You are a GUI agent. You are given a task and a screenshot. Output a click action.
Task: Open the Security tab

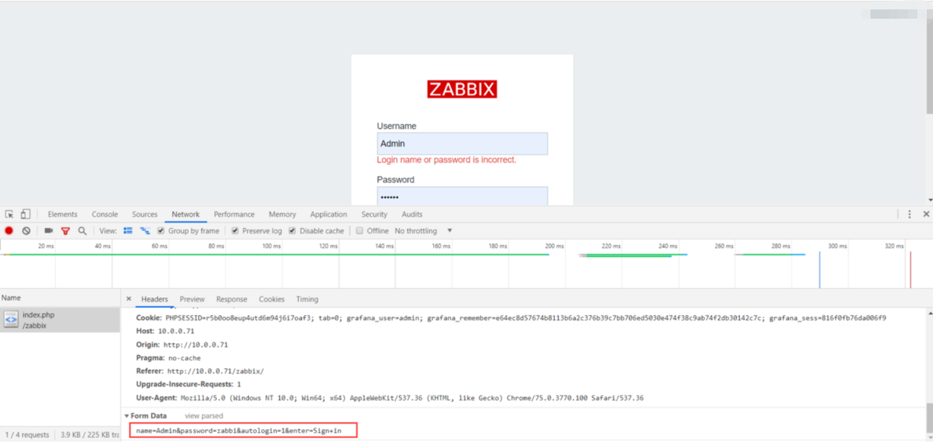pyautogui.click(x=374, y=214)
